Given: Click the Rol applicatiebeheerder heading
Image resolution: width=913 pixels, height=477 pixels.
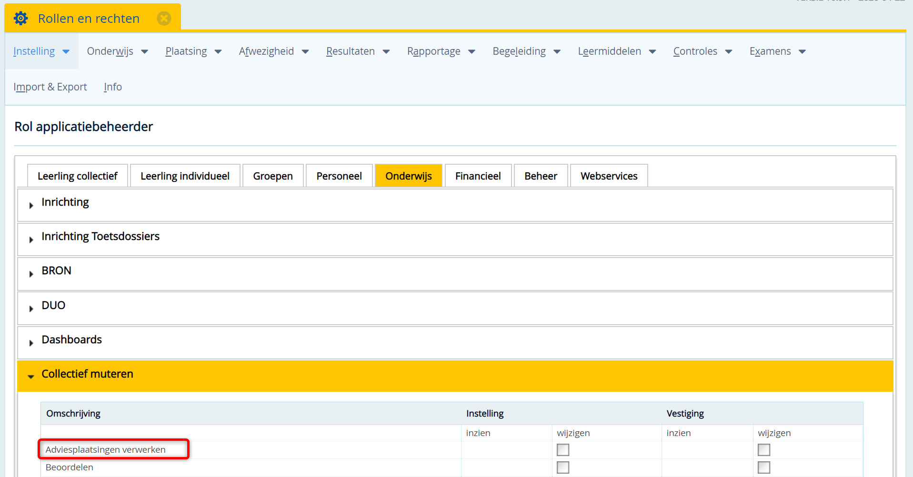Looking at the screenshot, I should tap(84, 127).
